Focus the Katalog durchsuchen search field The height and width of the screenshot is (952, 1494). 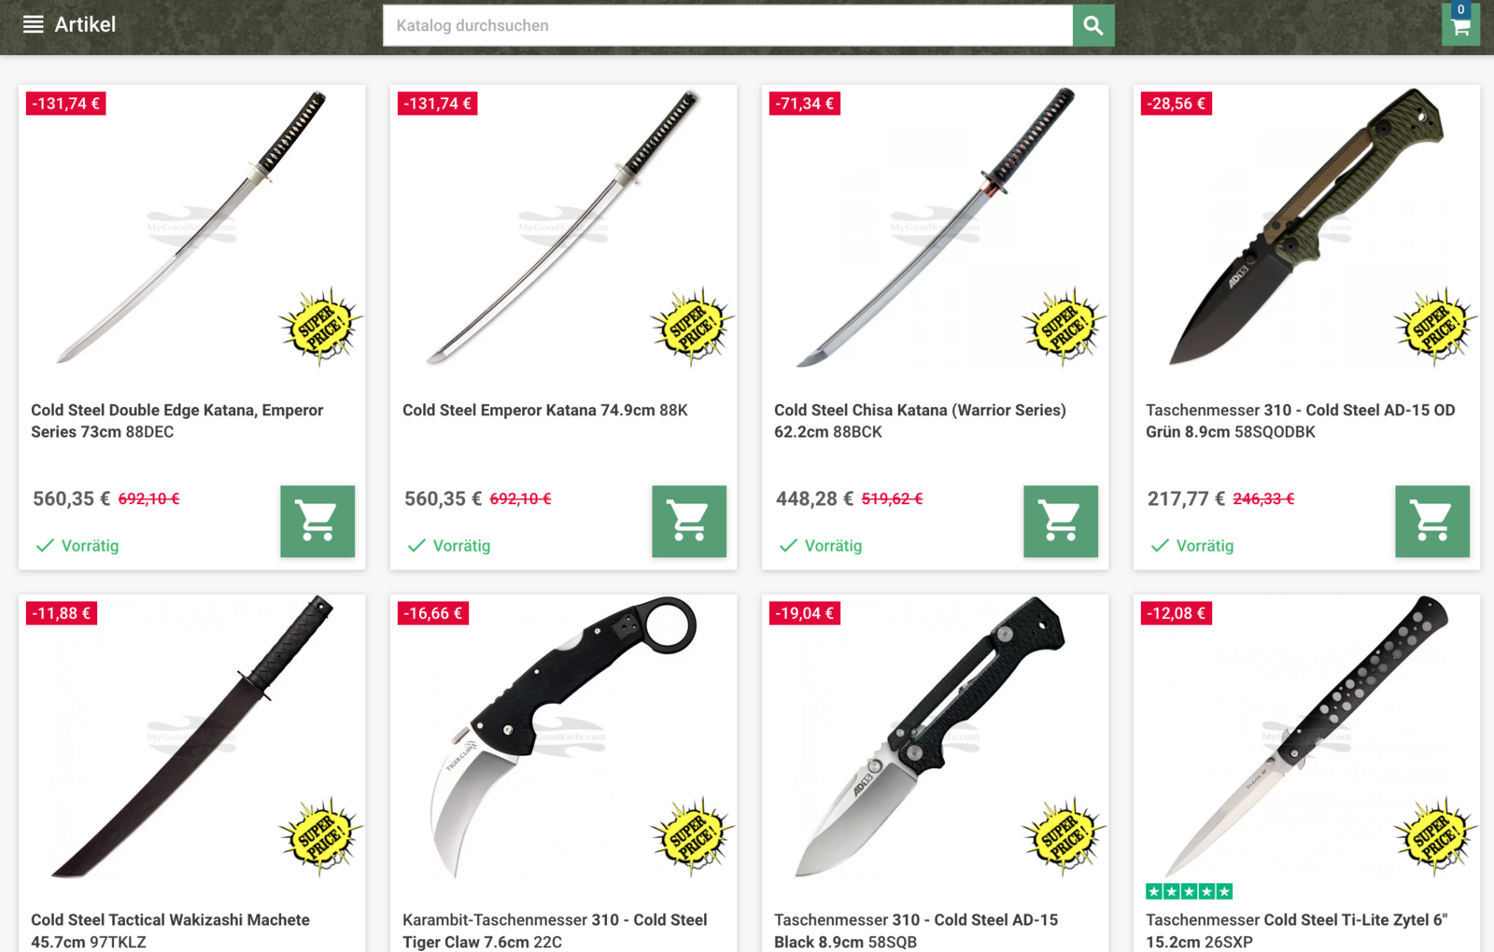[727, 26]
